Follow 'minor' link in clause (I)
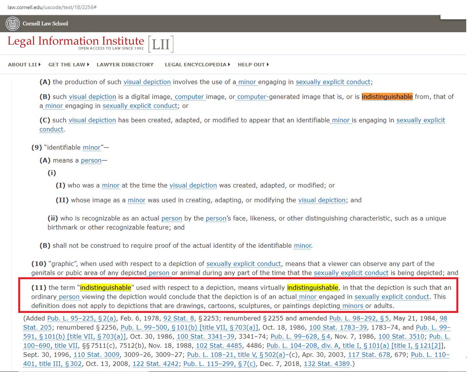 point(111,186)
